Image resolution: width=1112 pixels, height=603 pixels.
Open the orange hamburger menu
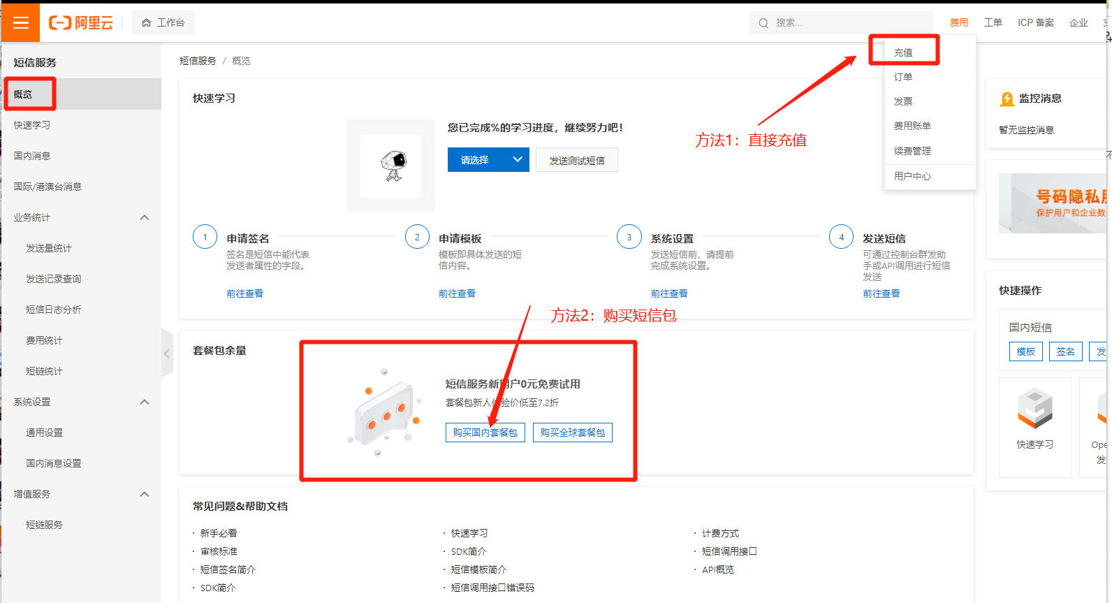pyautogui.click(x=20, y=22)
